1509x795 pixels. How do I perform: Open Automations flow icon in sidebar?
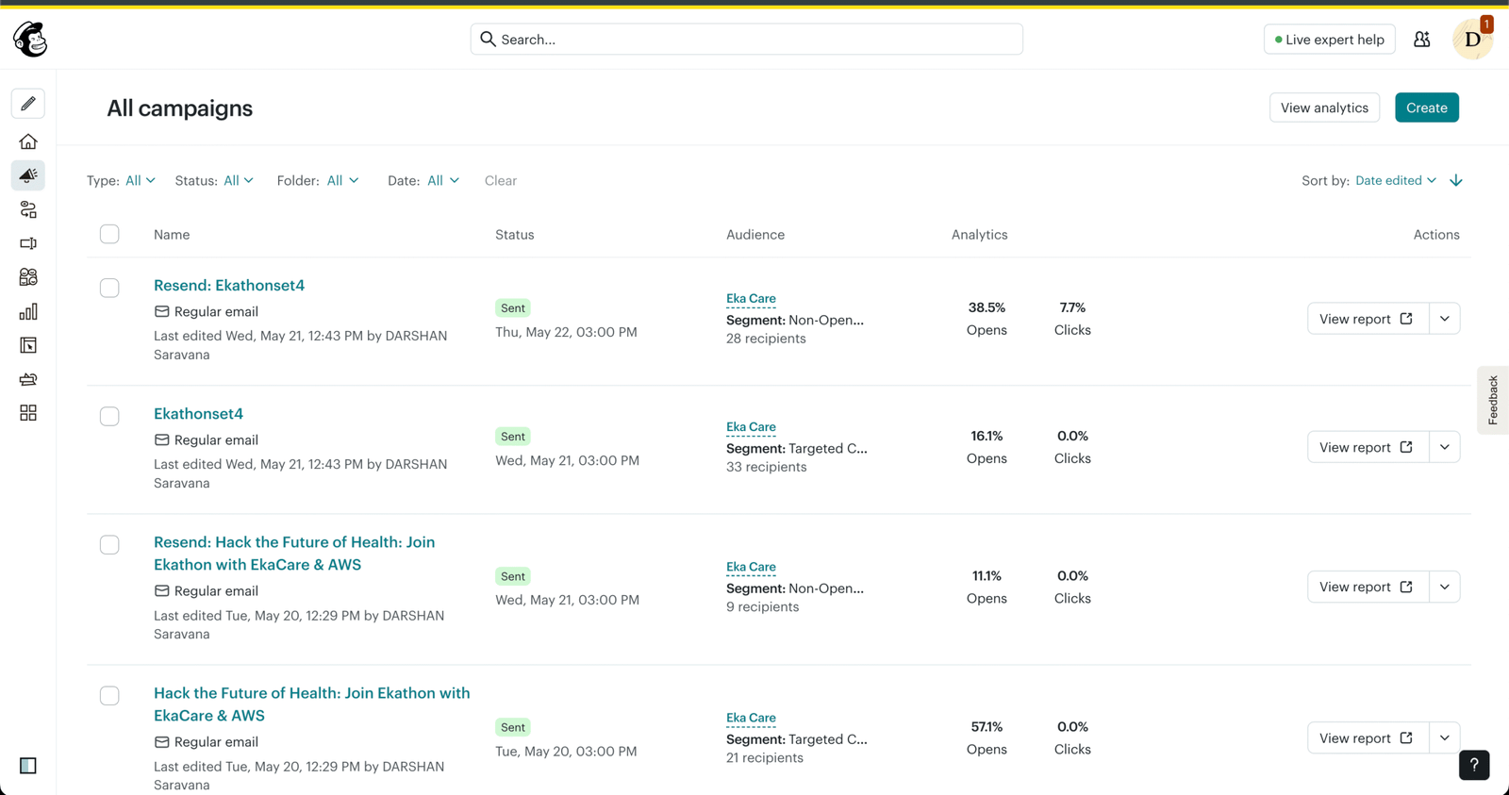[x=28, y=209]
